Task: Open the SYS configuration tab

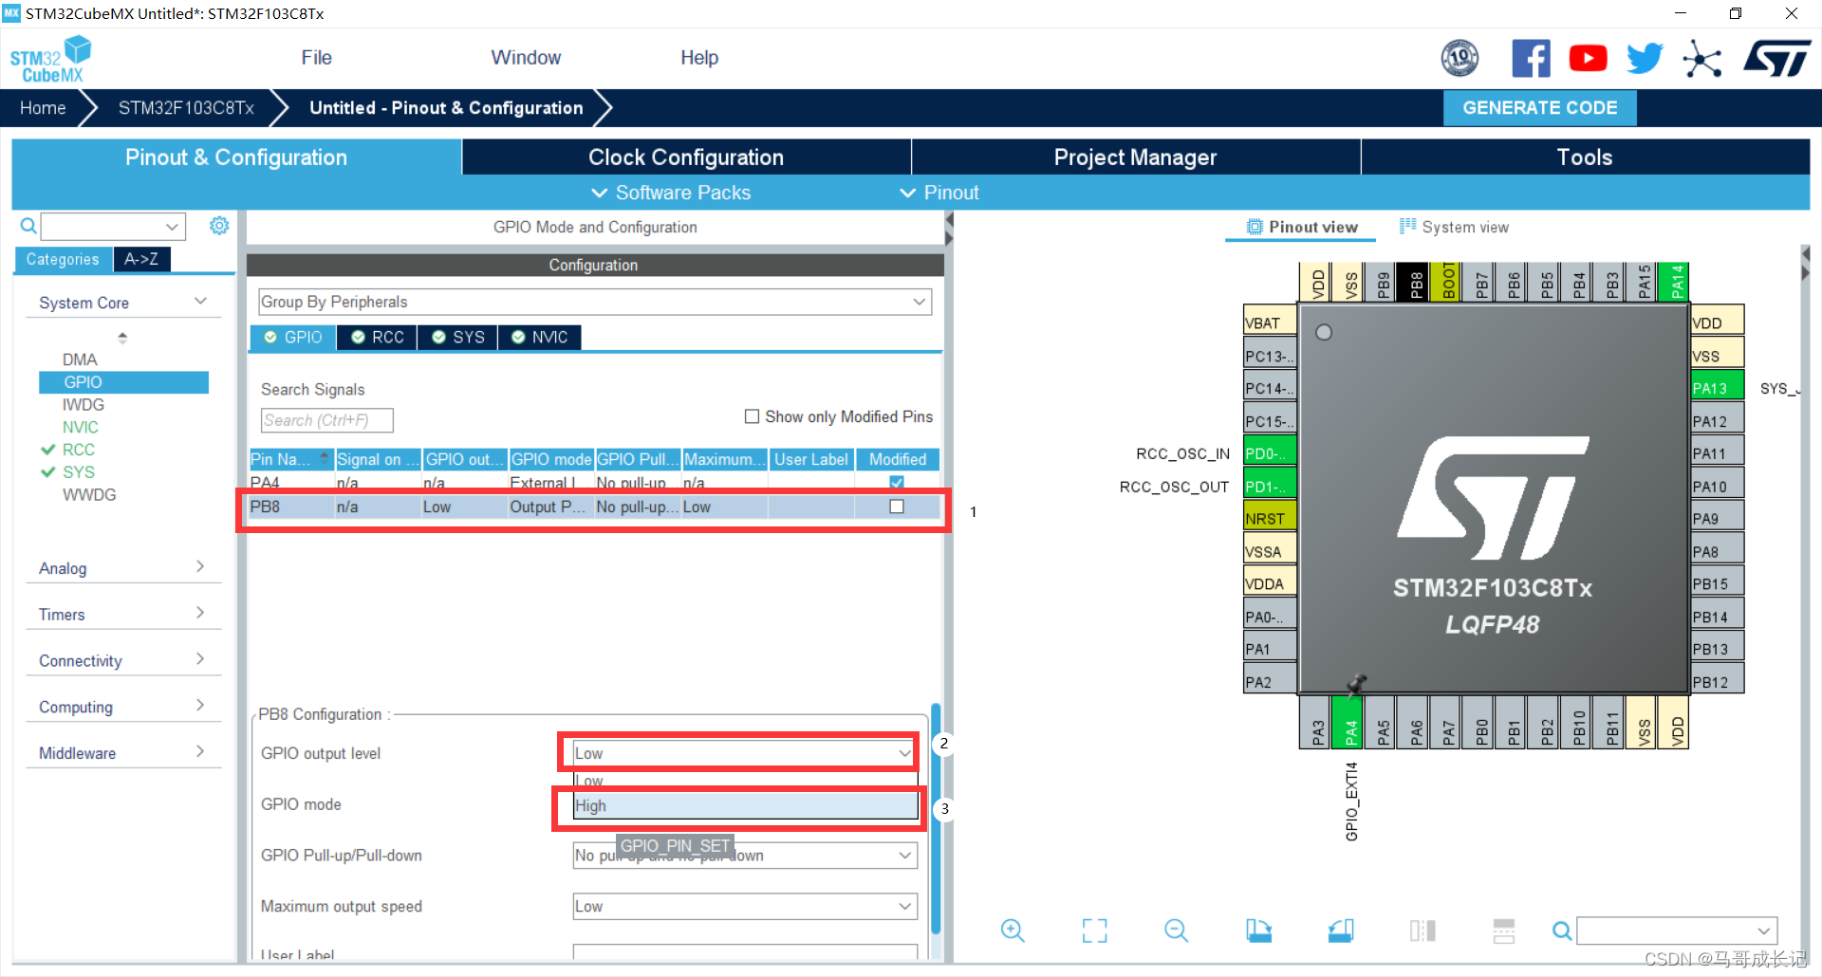Action: click(458, 338)
